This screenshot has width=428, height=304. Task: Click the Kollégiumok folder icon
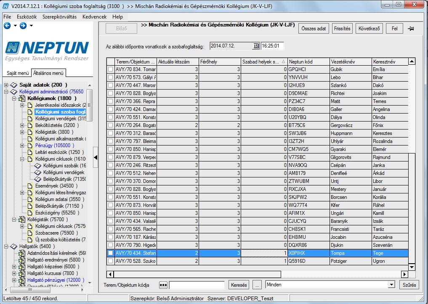(22, 98)
